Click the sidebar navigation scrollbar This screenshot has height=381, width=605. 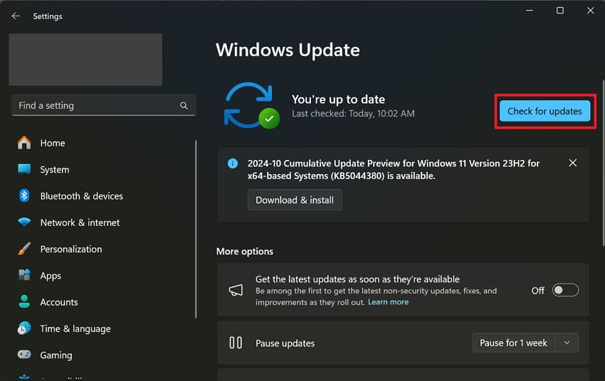(x=196, y=229)
